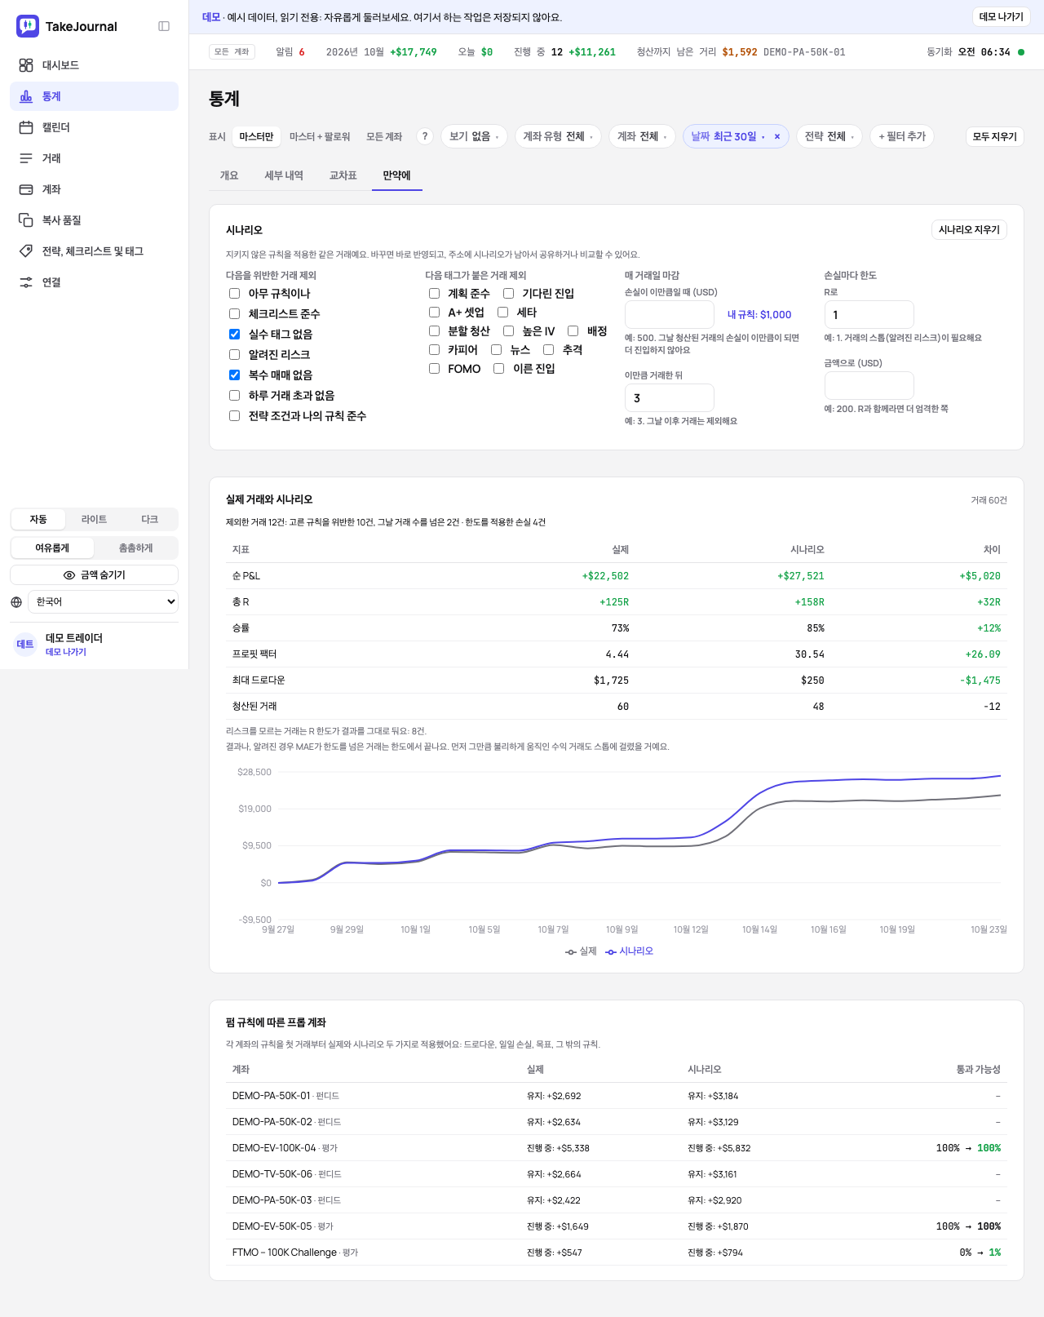The height and width of the screenshot is (1317, 1044).
Task: Switch to the 개요 tab
Action: (x=229, y=175)
